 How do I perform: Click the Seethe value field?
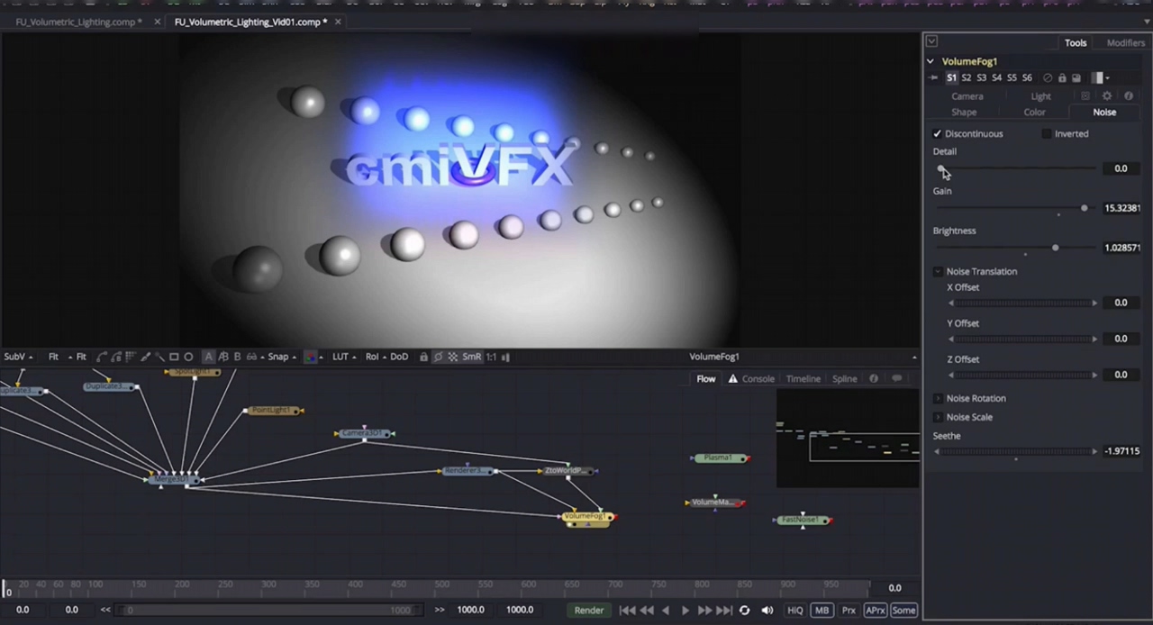[1121, 451]
